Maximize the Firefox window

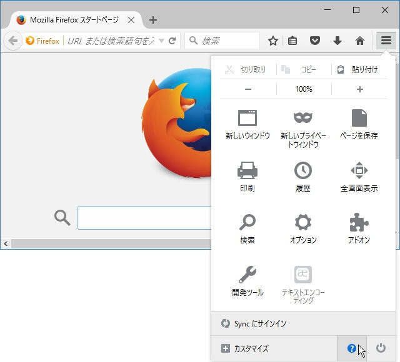356,10
